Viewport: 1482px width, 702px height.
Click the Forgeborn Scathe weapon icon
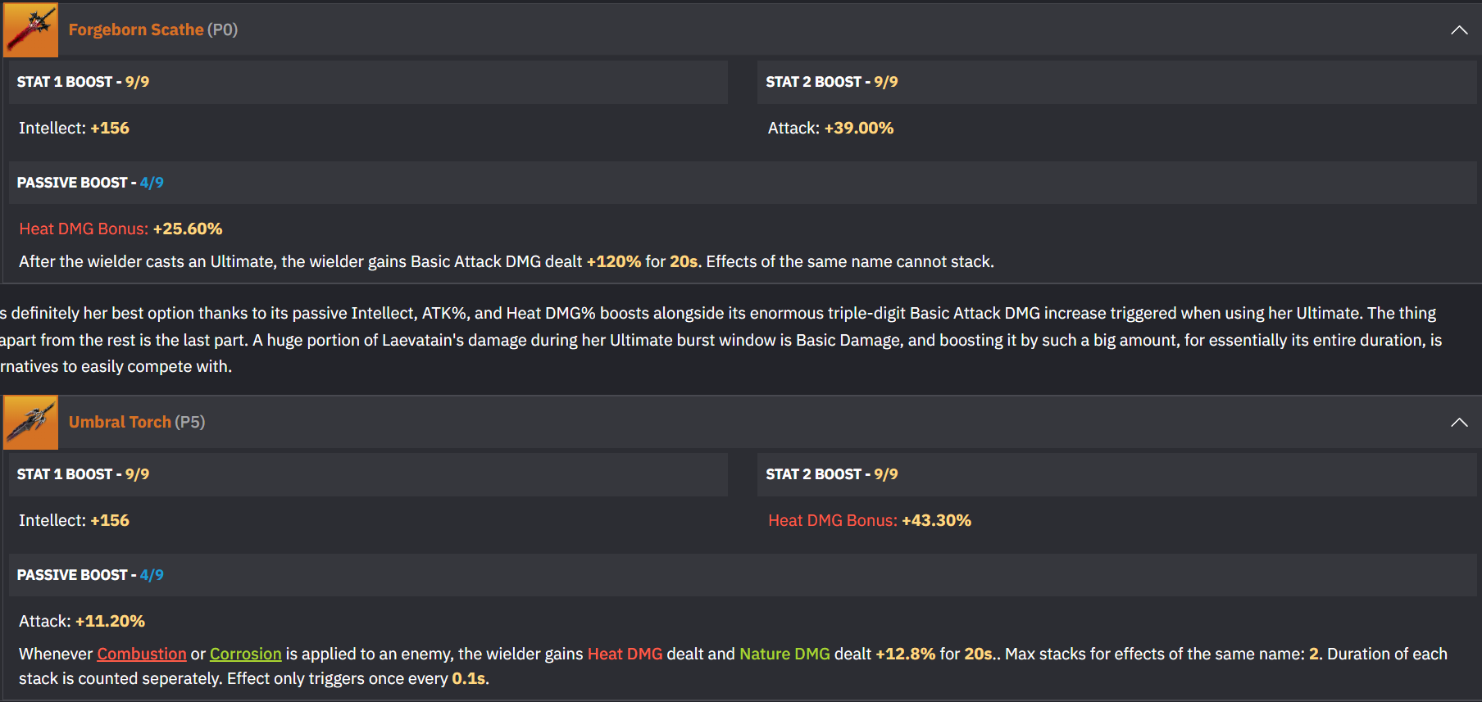click(x=31, y=30)
